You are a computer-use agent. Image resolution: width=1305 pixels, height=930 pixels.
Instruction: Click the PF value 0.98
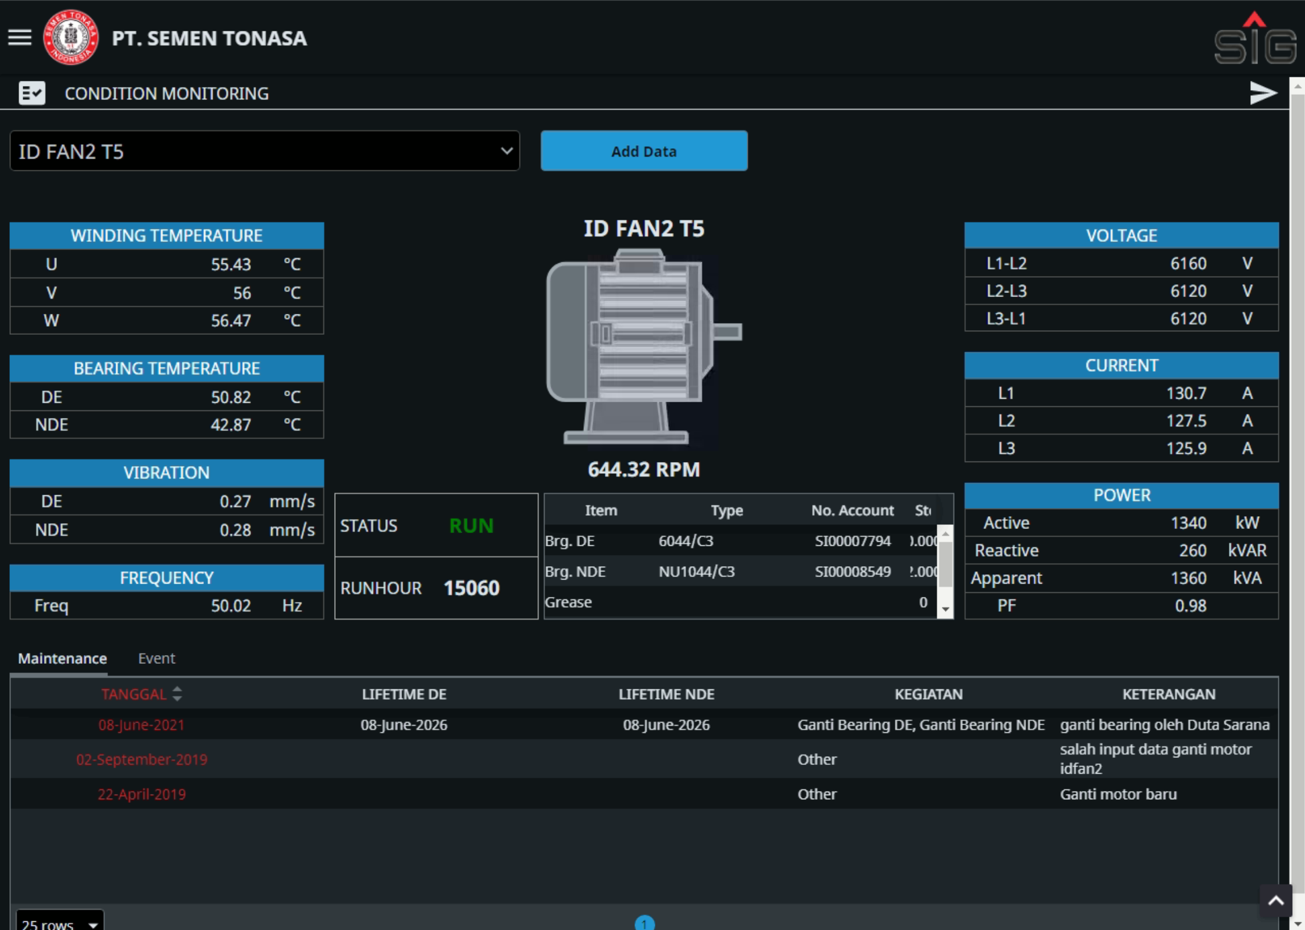tap(1191, 606)
